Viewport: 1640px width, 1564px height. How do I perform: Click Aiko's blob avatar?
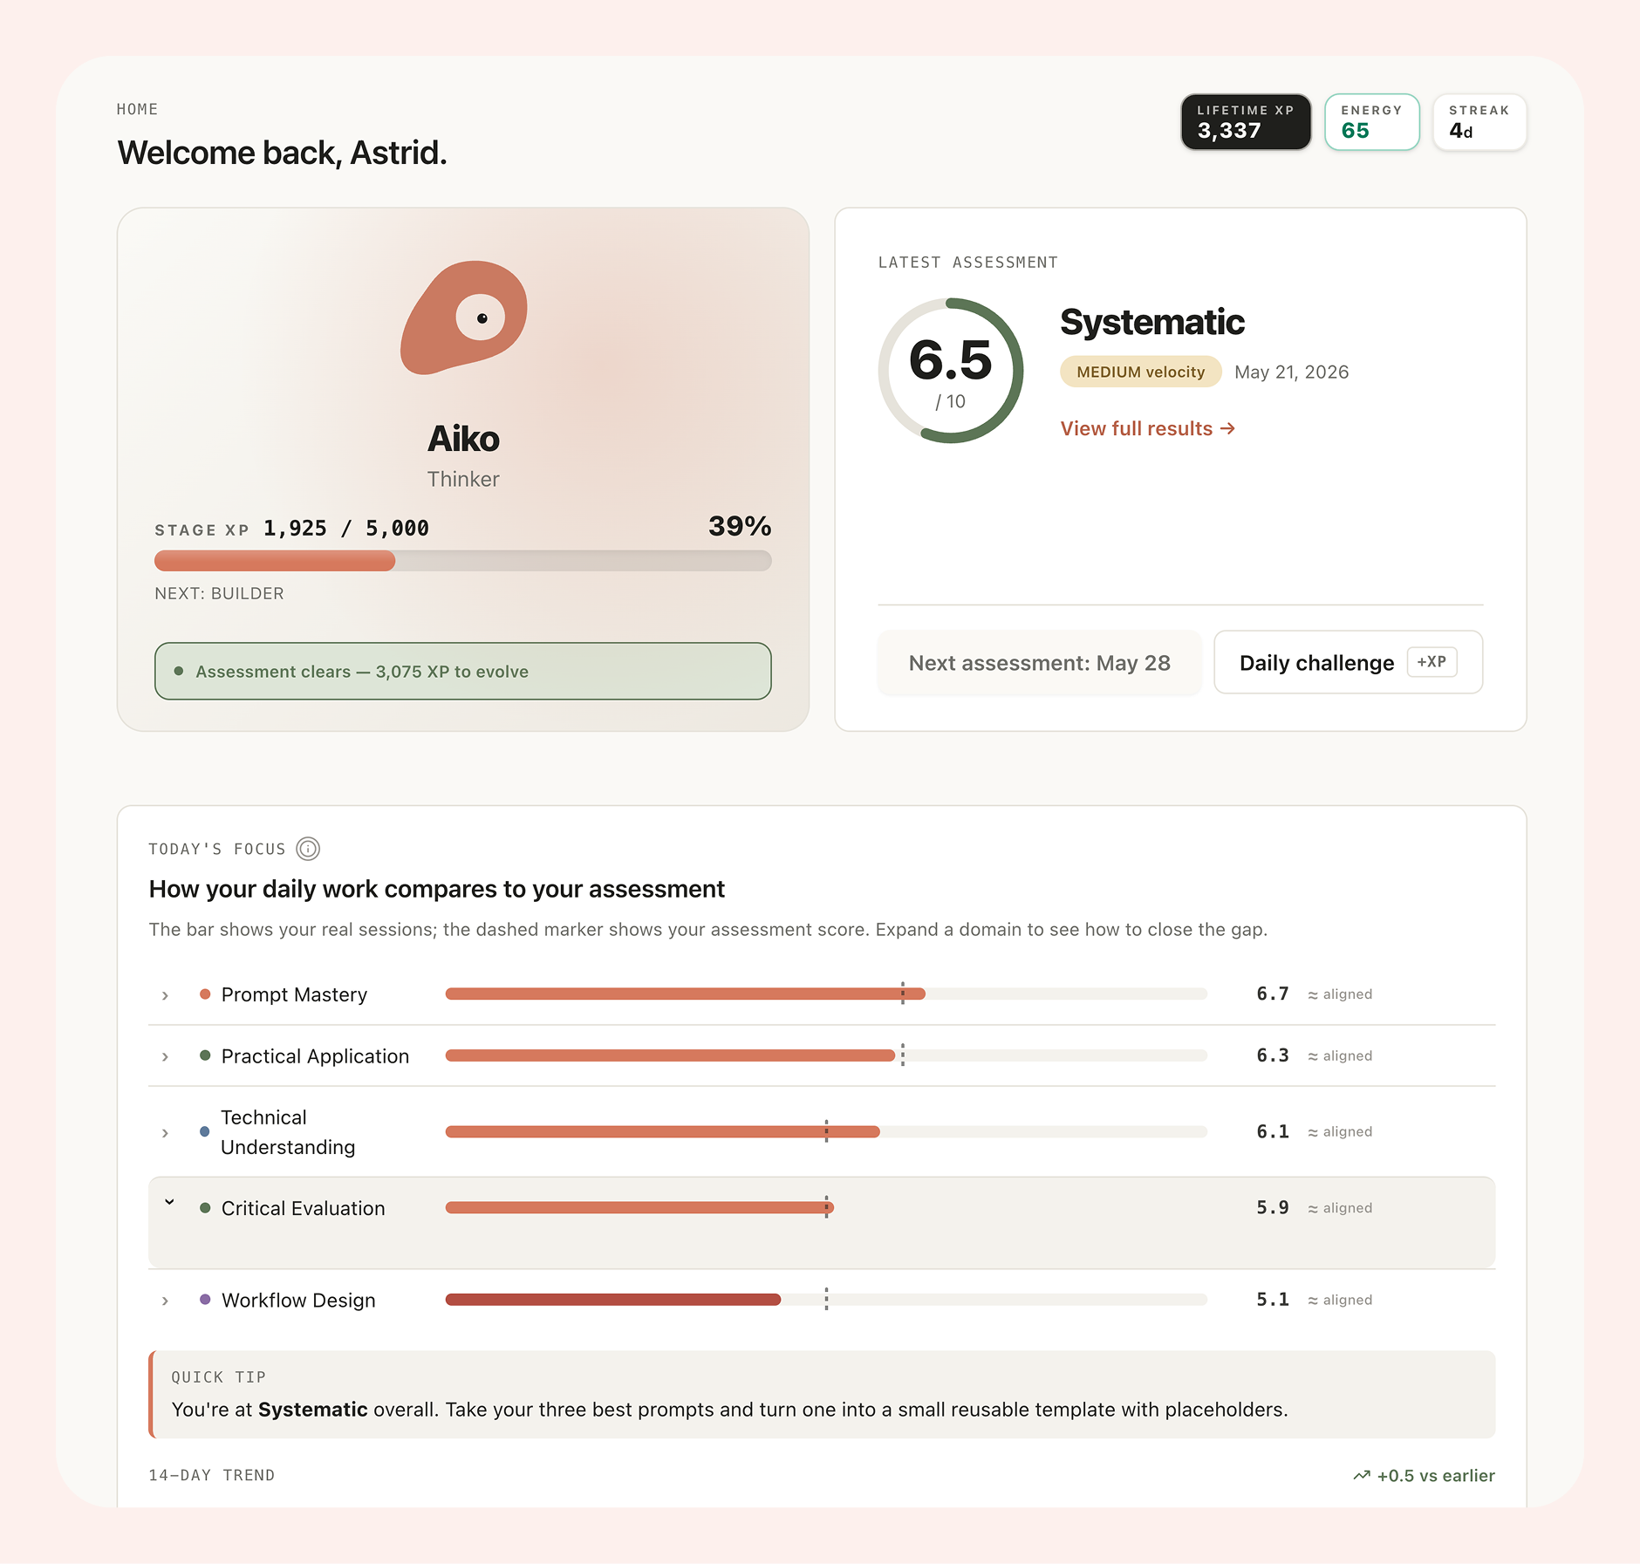click(x=464, y=318)
